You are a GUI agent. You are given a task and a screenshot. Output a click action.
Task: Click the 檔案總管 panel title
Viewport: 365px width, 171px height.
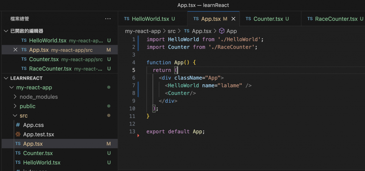click(x=20, y=19)
